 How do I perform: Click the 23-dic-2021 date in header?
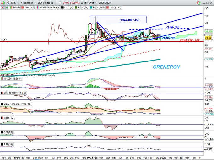pyautogui.click(x=87, y=3)
